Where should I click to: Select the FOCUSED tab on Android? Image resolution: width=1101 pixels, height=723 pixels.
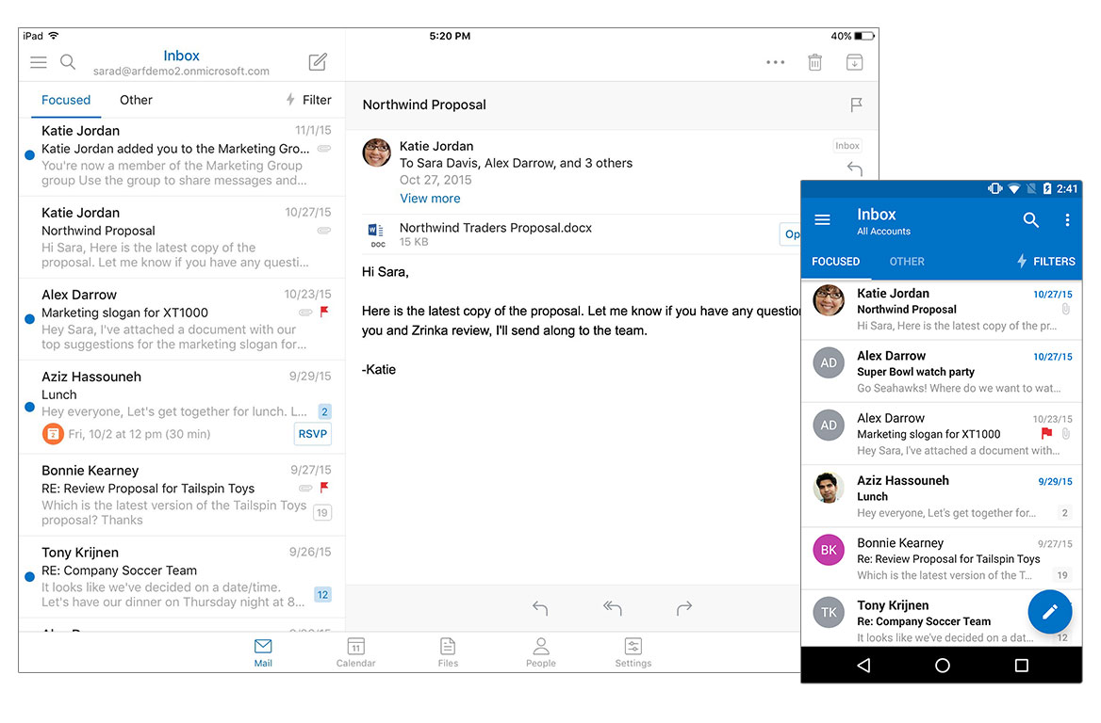pyautogui.click(x=837, y=261)
